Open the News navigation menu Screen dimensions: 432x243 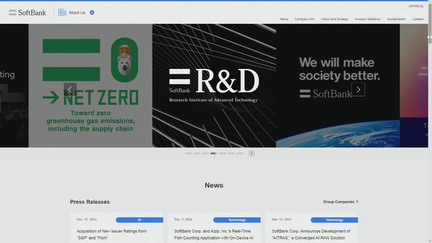click(284, 19)
